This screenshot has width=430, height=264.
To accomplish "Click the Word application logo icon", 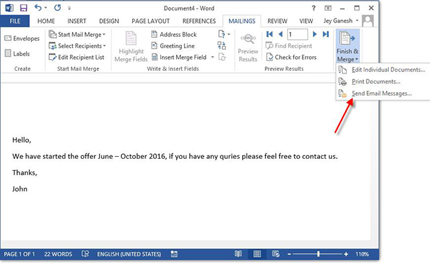I will (9, 8).
